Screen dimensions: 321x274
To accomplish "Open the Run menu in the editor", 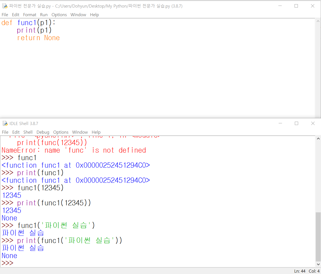I will pyautogui.click(x=44, y=15).
